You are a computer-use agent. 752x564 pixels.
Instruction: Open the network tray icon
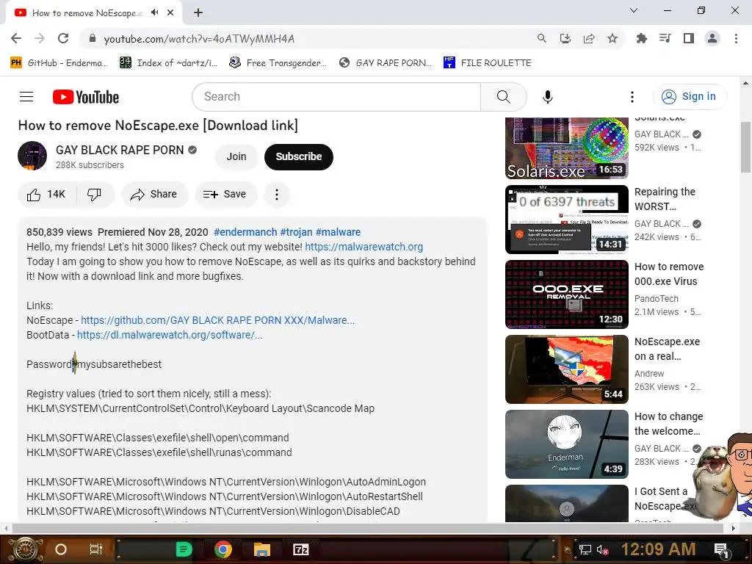click(585, 549)
